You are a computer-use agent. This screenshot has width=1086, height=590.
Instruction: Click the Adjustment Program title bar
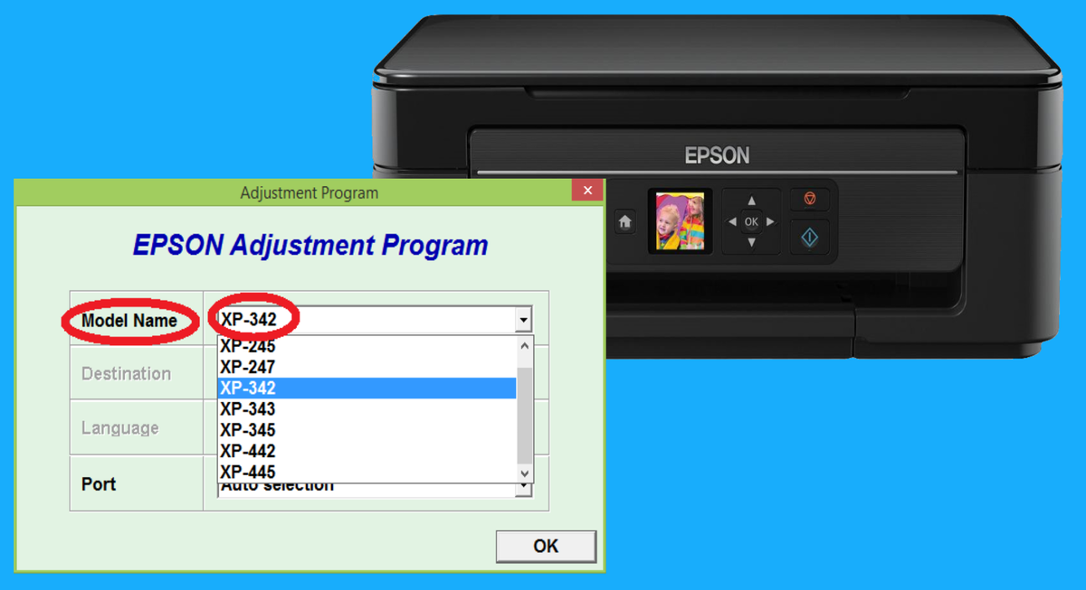[x=310, y=192]
